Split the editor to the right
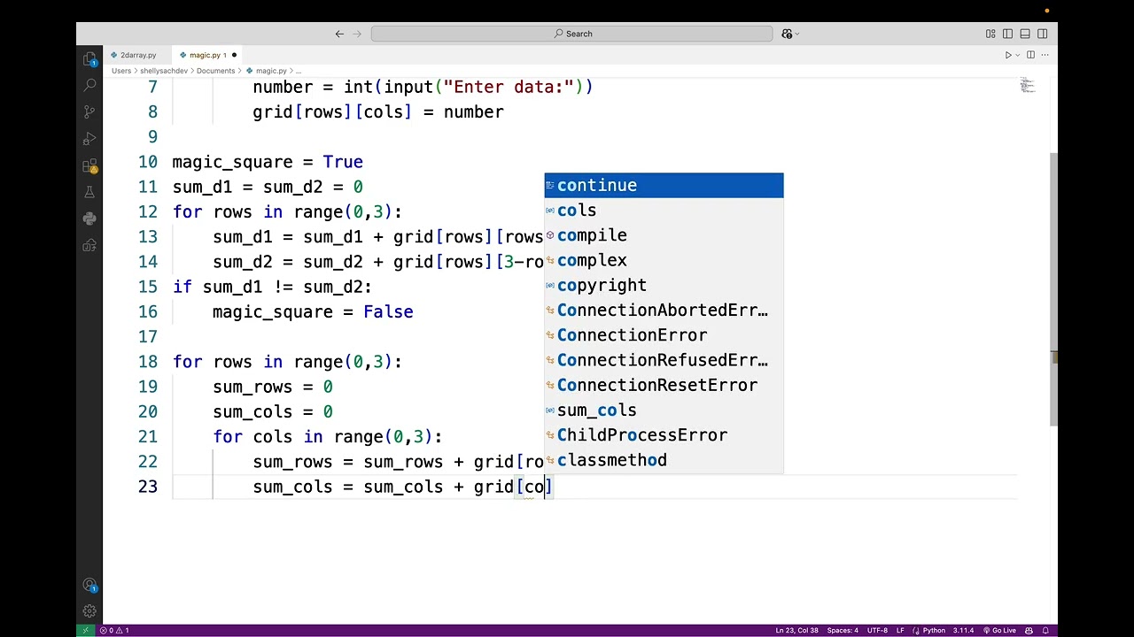The image size is (1134, 637). click(x=1030, y=55)
